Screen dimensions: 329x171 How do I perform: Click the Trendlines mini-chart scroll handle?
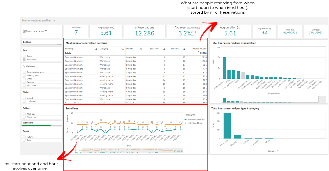point(79,151)
